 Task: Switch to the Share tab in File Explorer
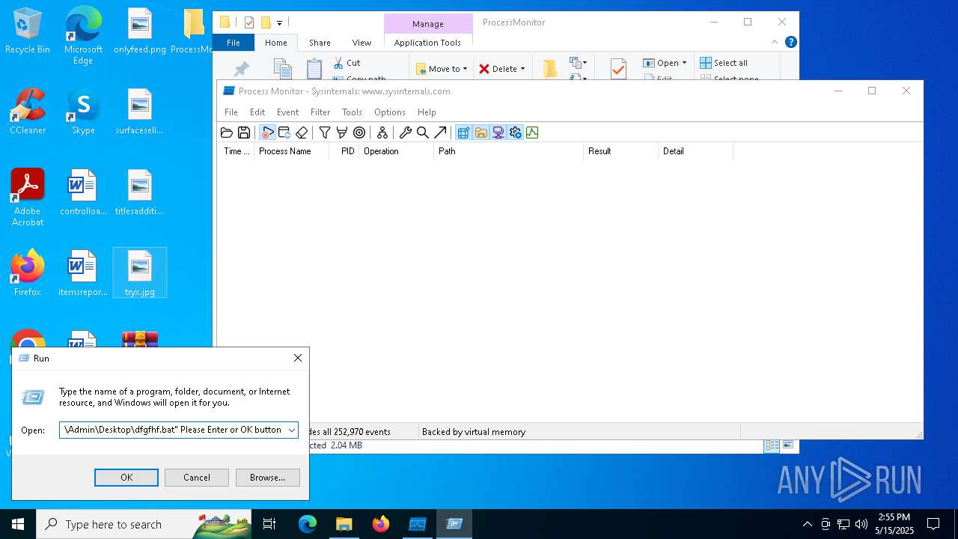pyautogui.click(x=320, y=43)
